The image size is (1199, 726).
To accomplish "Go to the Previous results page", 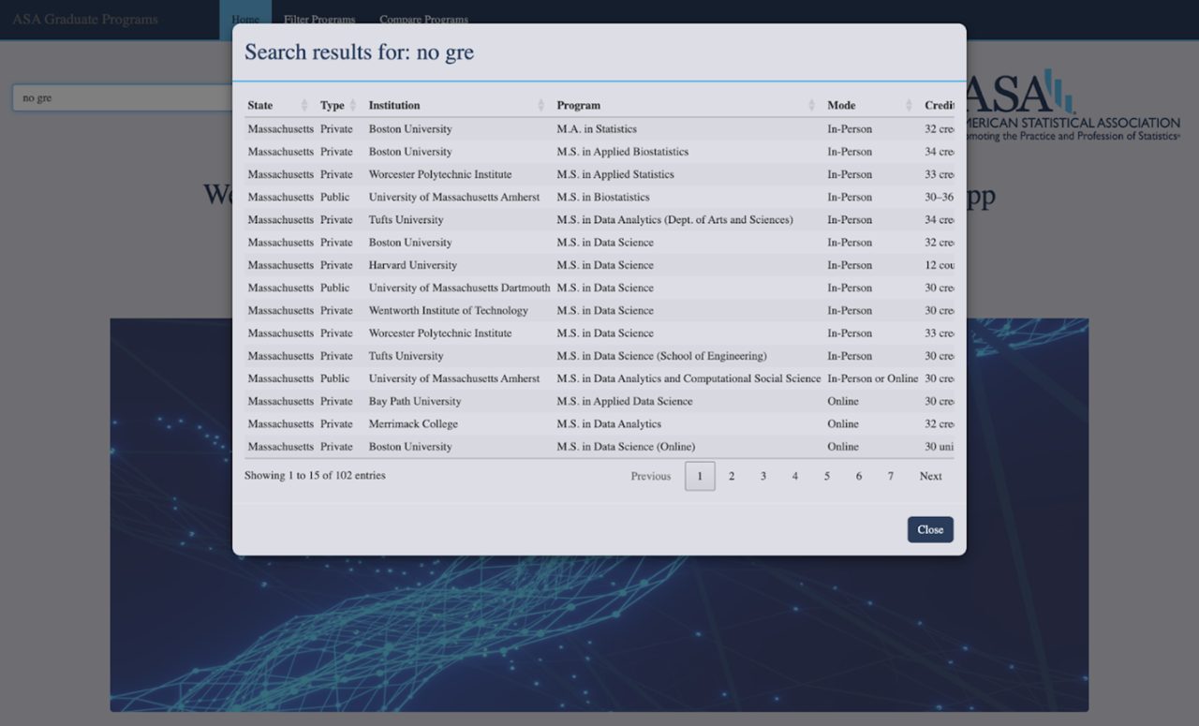I will 651,476.
